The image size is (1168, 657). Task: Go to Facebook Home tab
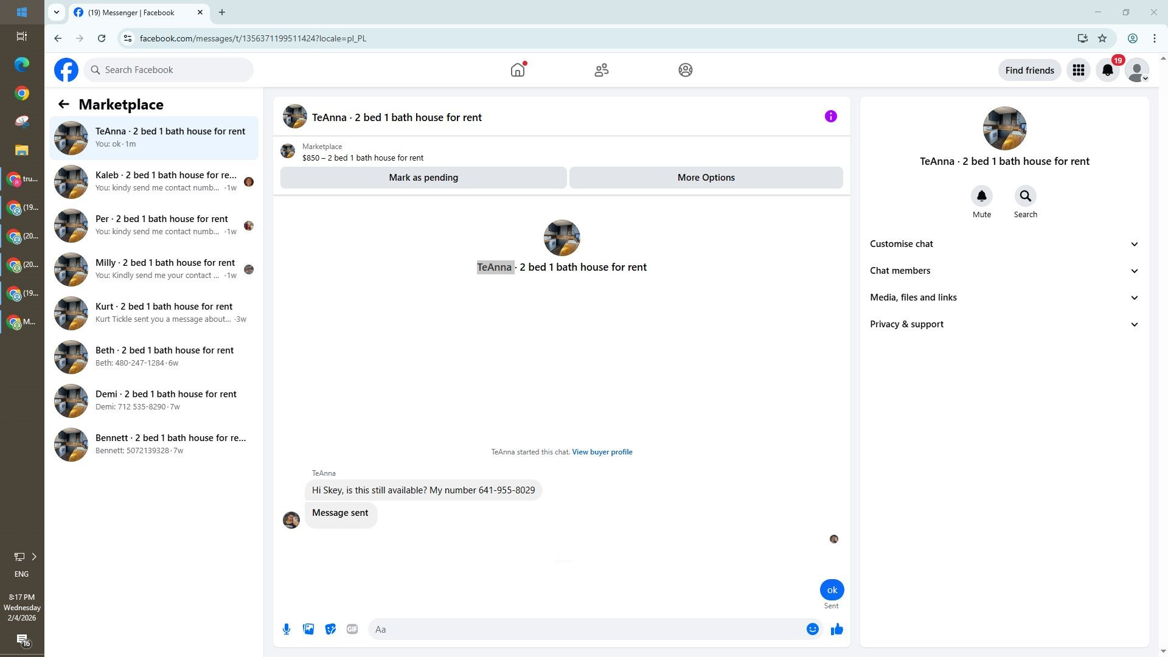518,71
